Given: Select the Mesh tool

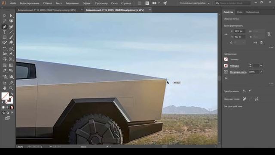Looking at the screenshot, I should coord(5,65).
